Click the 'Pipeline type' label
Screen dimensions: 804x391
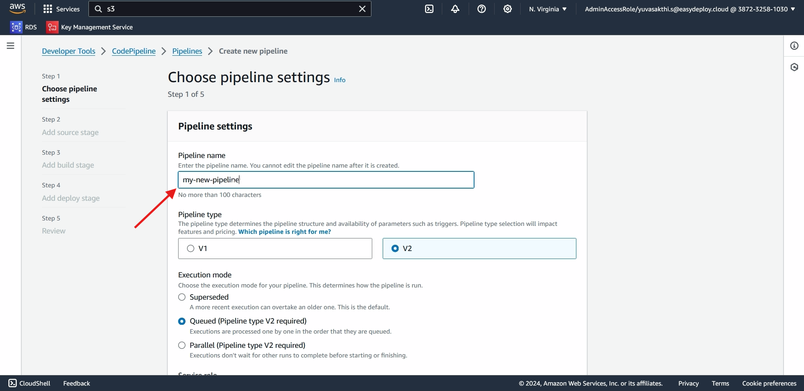pos(200,215)
